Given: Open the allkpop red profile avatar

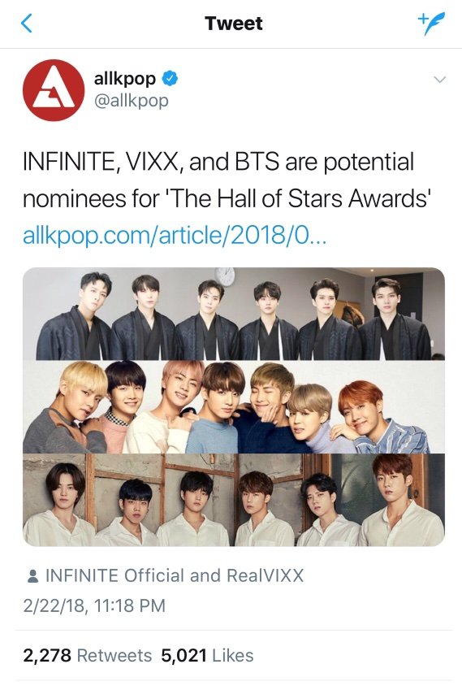Looking at the screenshot, I should [54, 89].
